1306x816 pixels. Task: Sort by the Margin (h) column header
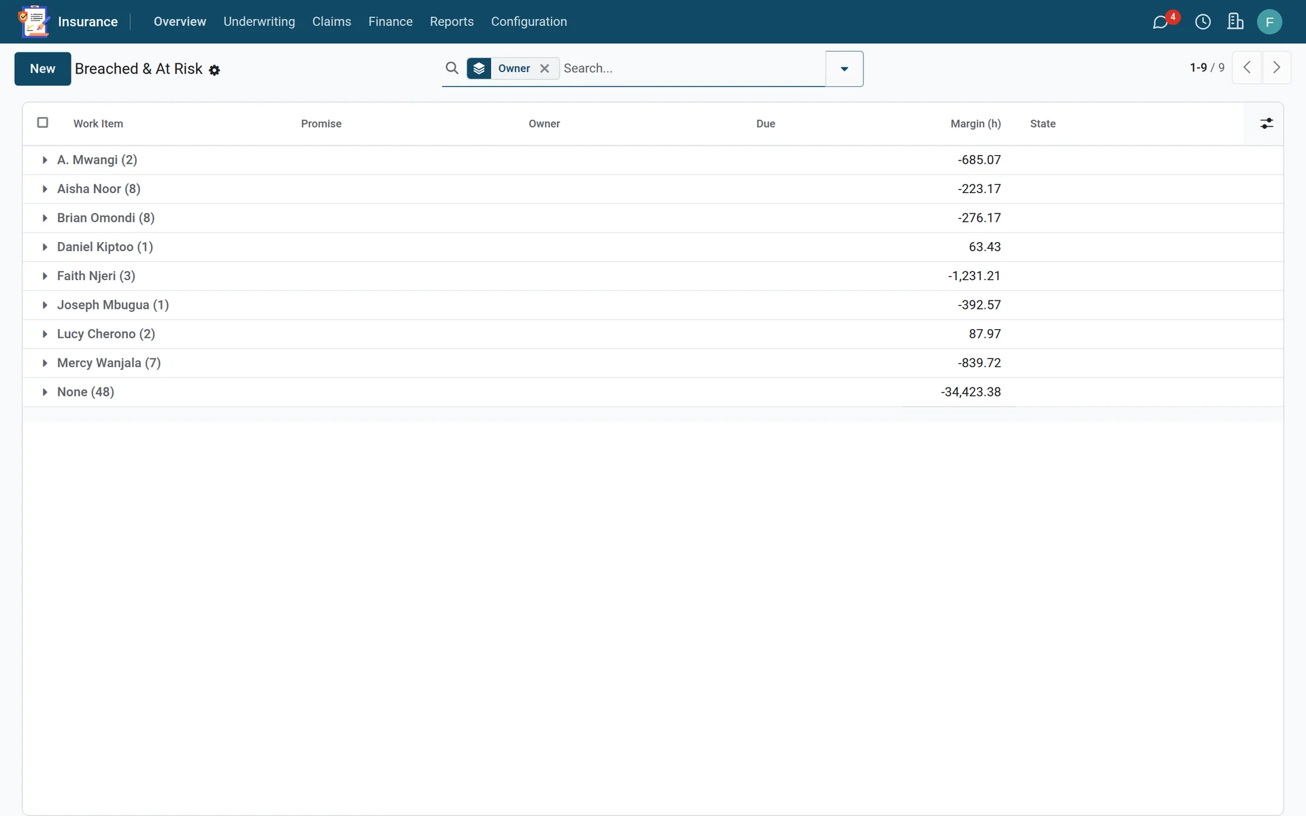click(x=975, y=124)
